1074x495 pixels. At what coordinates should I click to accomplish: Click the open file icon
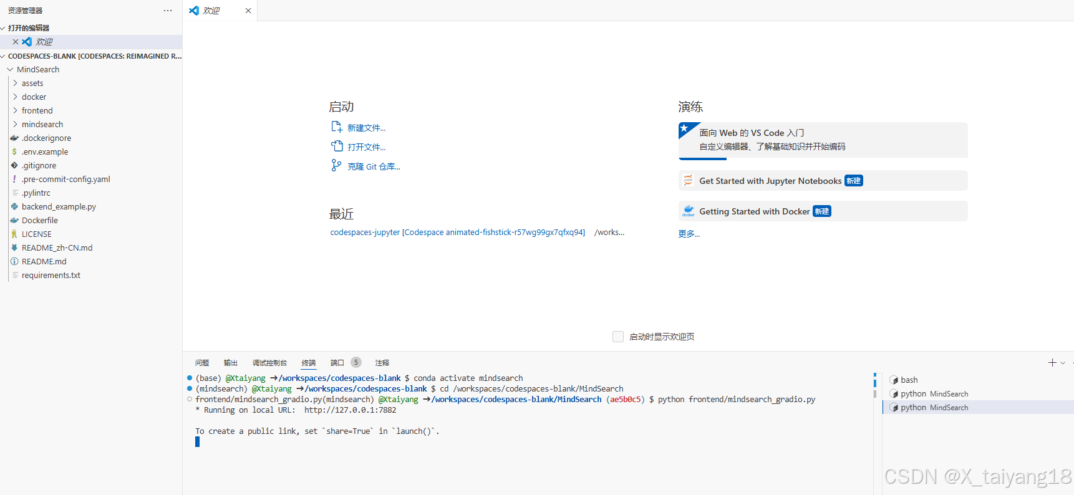[x=336, y=147]
